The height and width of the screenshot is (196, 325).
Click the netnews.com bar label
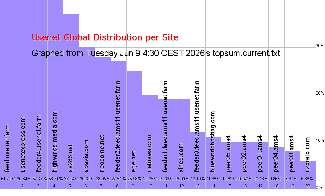pos(149,153)
